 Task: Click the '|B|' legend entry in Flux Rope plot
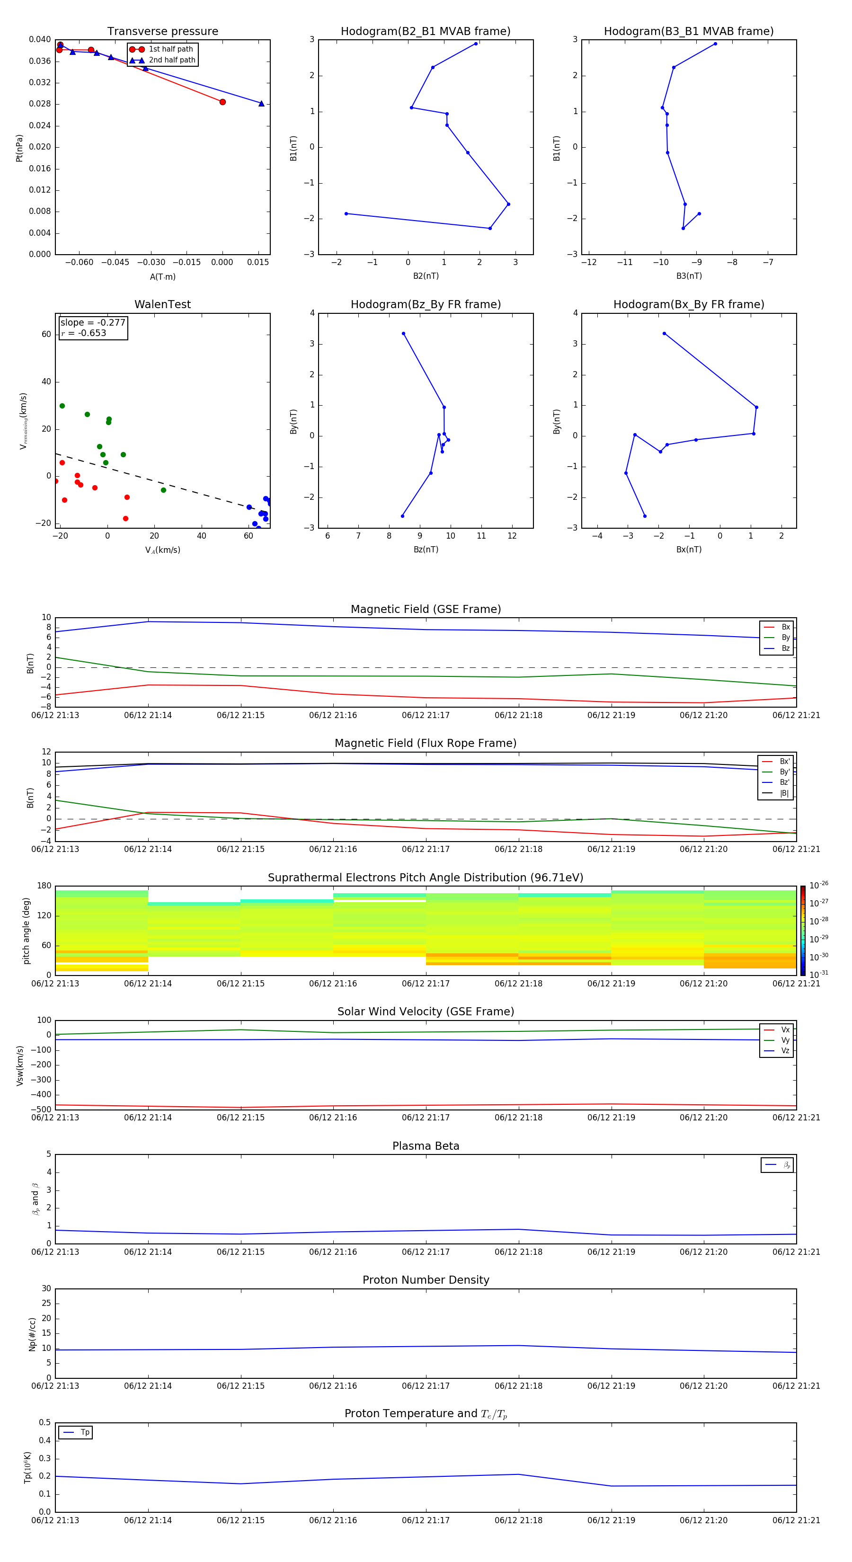pos(776,793)
